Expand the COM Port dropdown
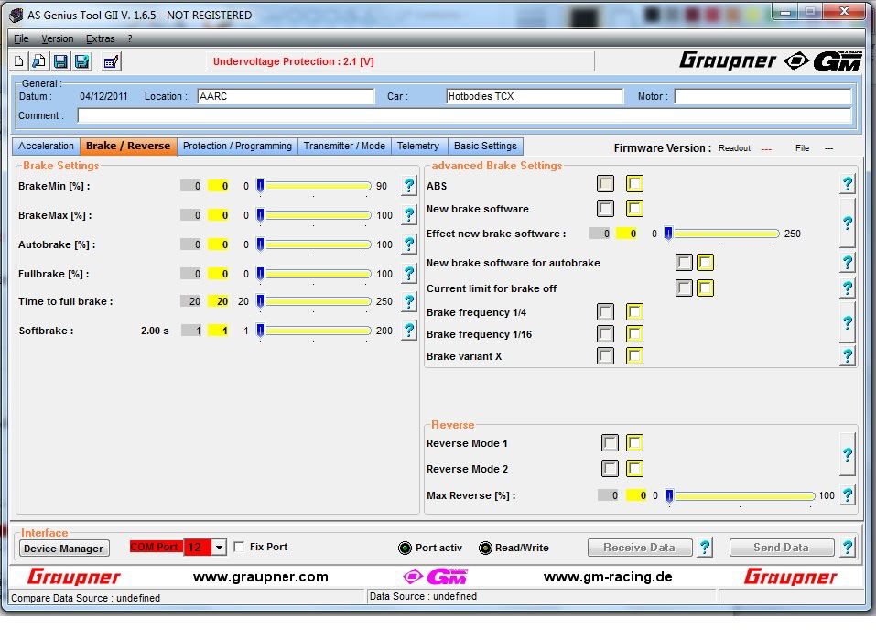The image size is (876, 641). (x=220, y=547)
